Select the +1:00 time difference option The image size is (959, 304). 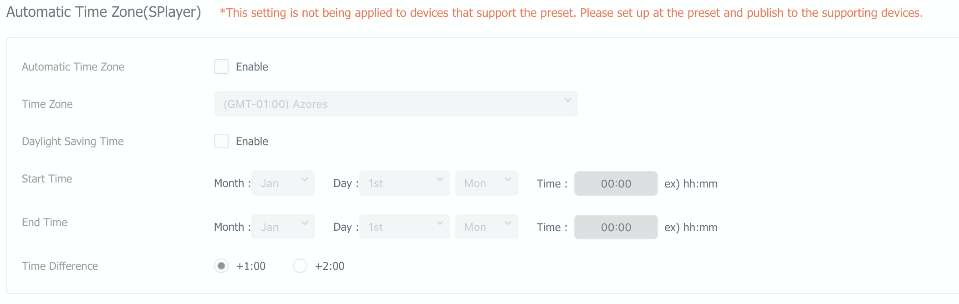[221, 266]
